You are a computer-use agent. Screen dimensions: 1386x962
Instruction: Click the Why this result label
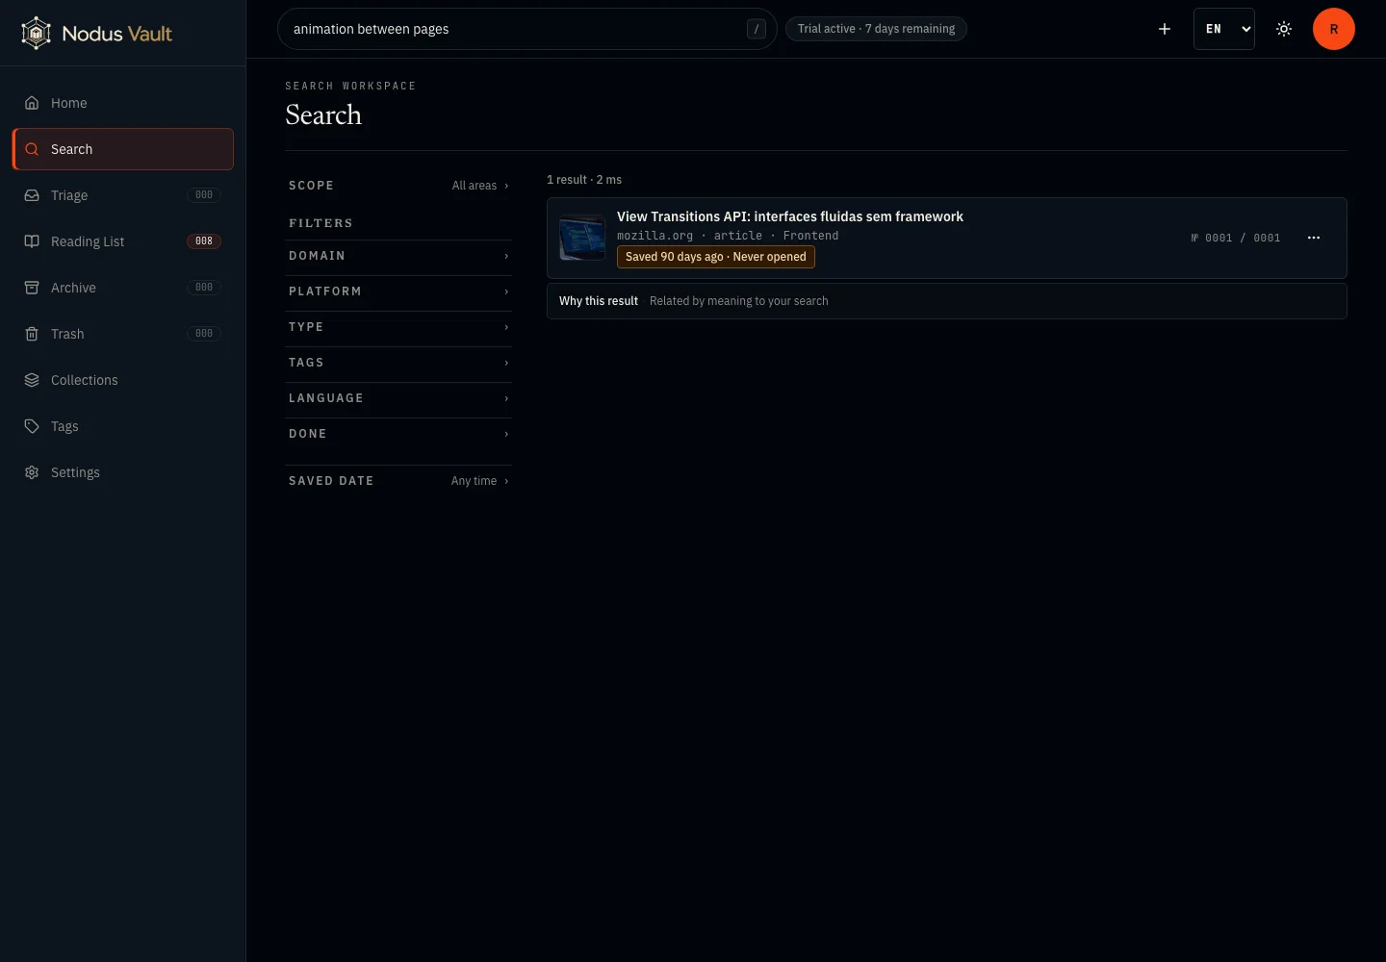coord(599,301)
